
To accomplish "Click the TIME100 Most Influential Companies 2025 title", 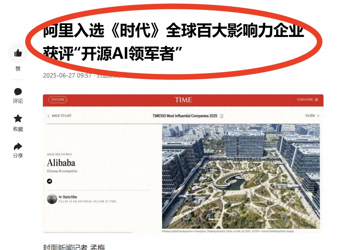I will click(185, 116).
